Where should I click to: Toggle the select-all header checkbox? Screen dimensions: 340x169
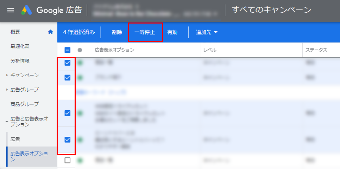(68, 50)
